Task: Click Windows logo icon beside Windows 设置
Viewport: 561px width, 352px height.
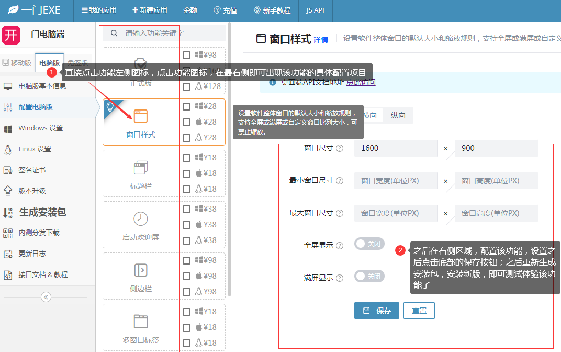Action: (x=8, y=128)
